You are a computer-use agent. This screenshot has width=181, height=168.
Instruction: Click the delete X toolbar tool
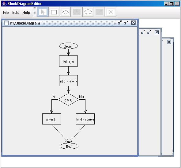coord(111,12)
